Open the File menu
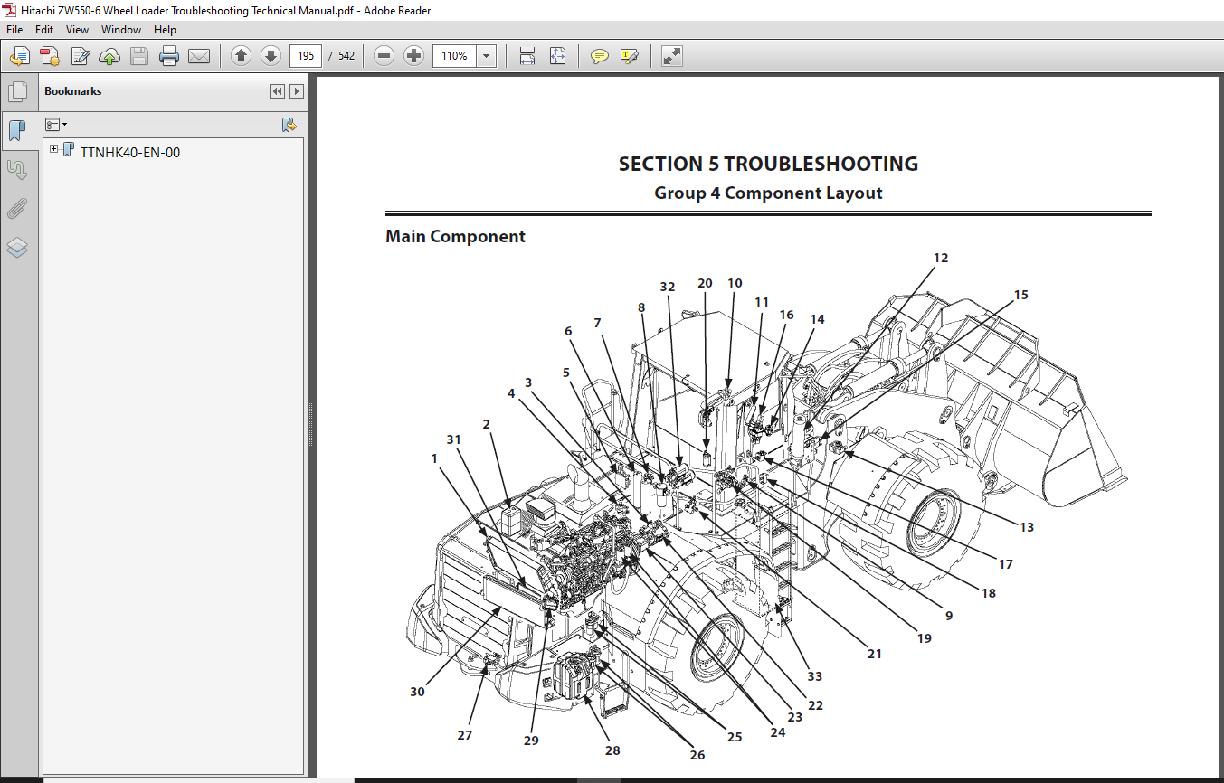Viewport: 1224px width, 783px height. pyautogui.click(x=14, y=30)
